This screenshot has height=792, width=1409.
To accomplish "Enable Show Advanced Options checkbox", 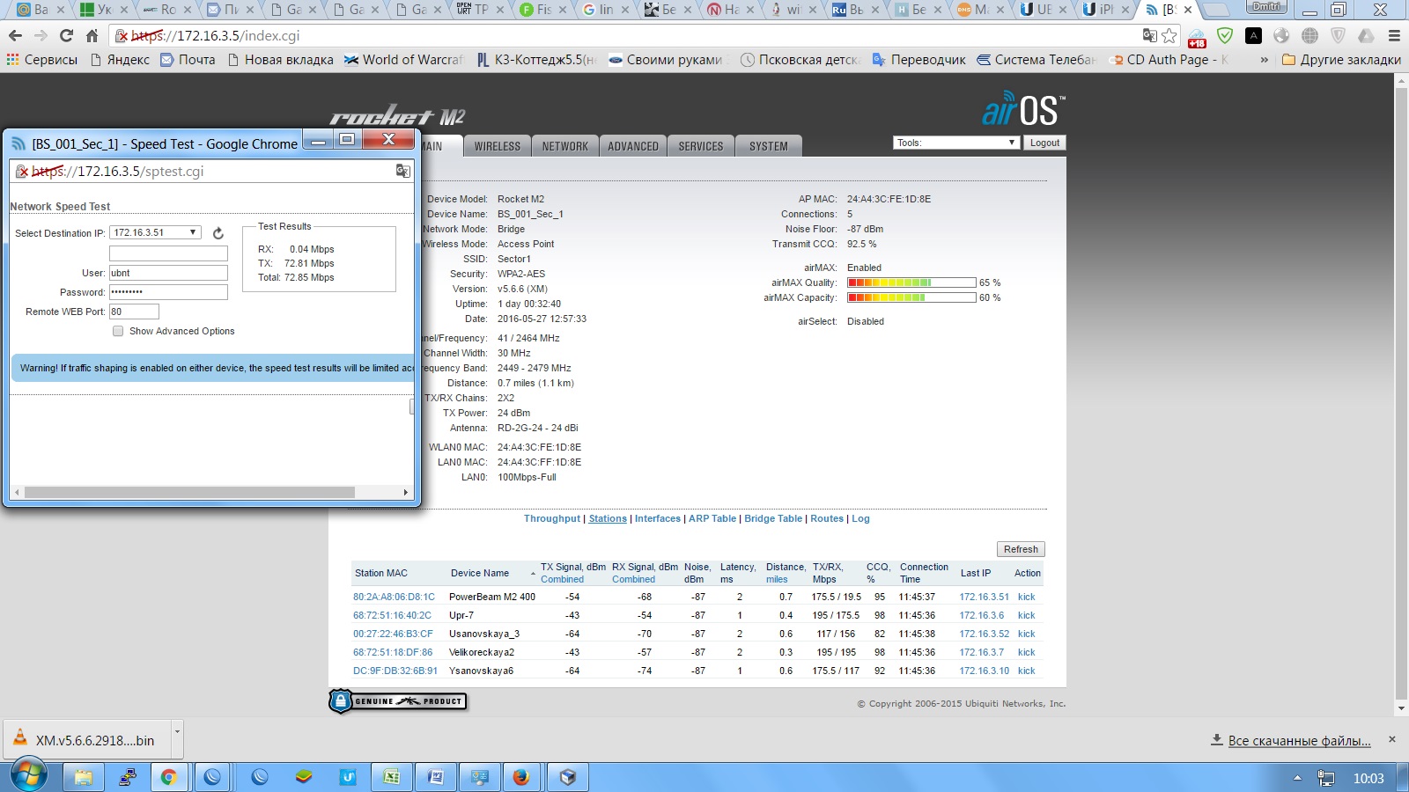I will 118,331.
